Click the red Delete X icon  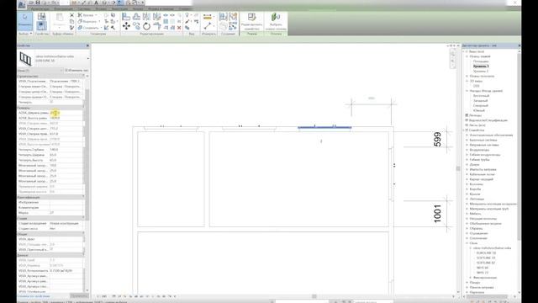(x=179, y=28)
